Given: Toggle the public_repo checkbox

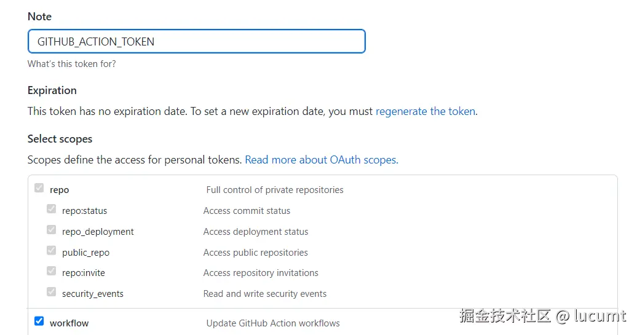Looking at the screenshot, I should [x=51, y=250].
